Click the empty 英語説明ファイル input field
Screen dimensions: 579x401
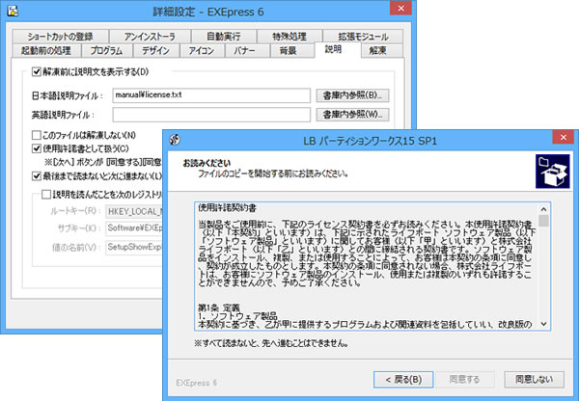pyautogui.click(x=211, y=115)
